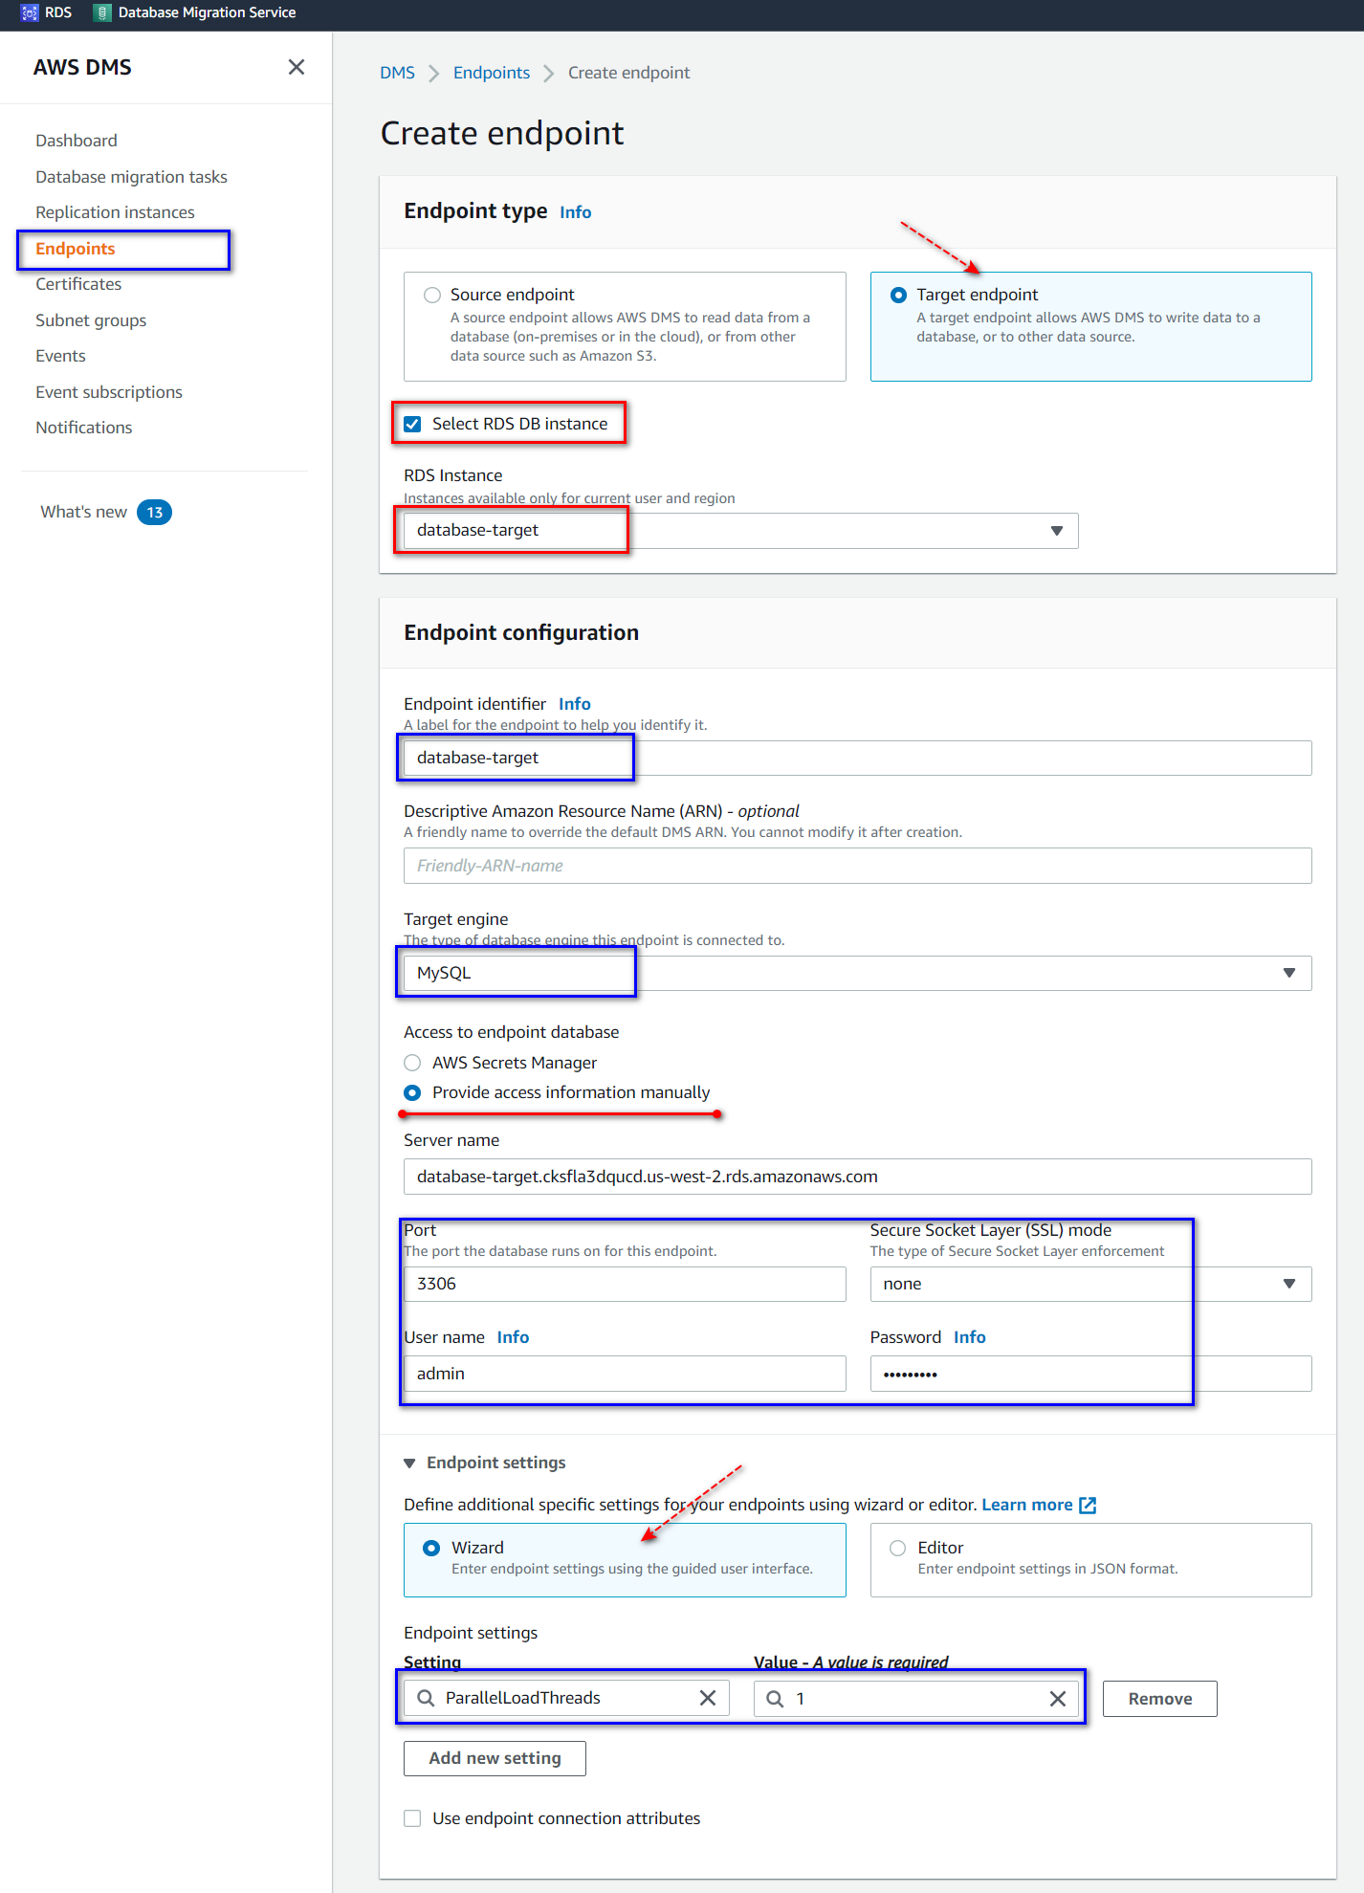
Task: Select Target endpoint radio option
Action: click(898, 295)
